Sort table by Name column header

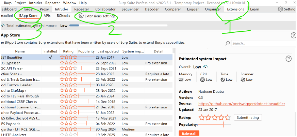tap(20, 51)
